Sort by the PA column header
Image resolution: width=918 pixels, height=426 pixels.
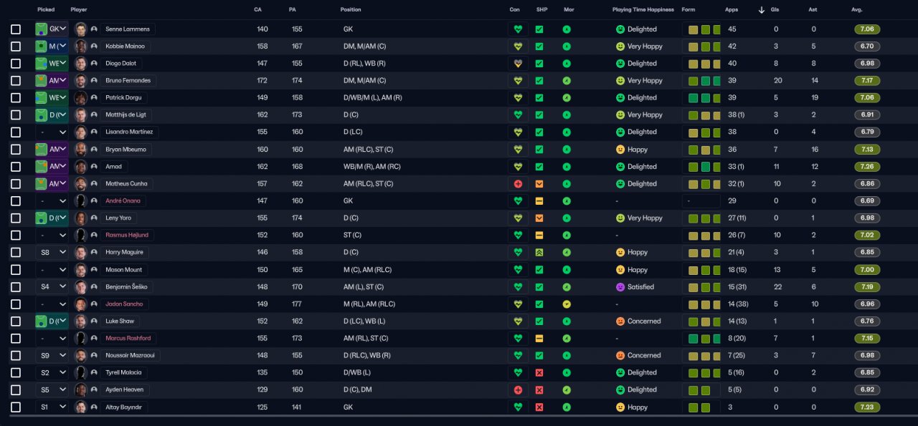[292, 10]
